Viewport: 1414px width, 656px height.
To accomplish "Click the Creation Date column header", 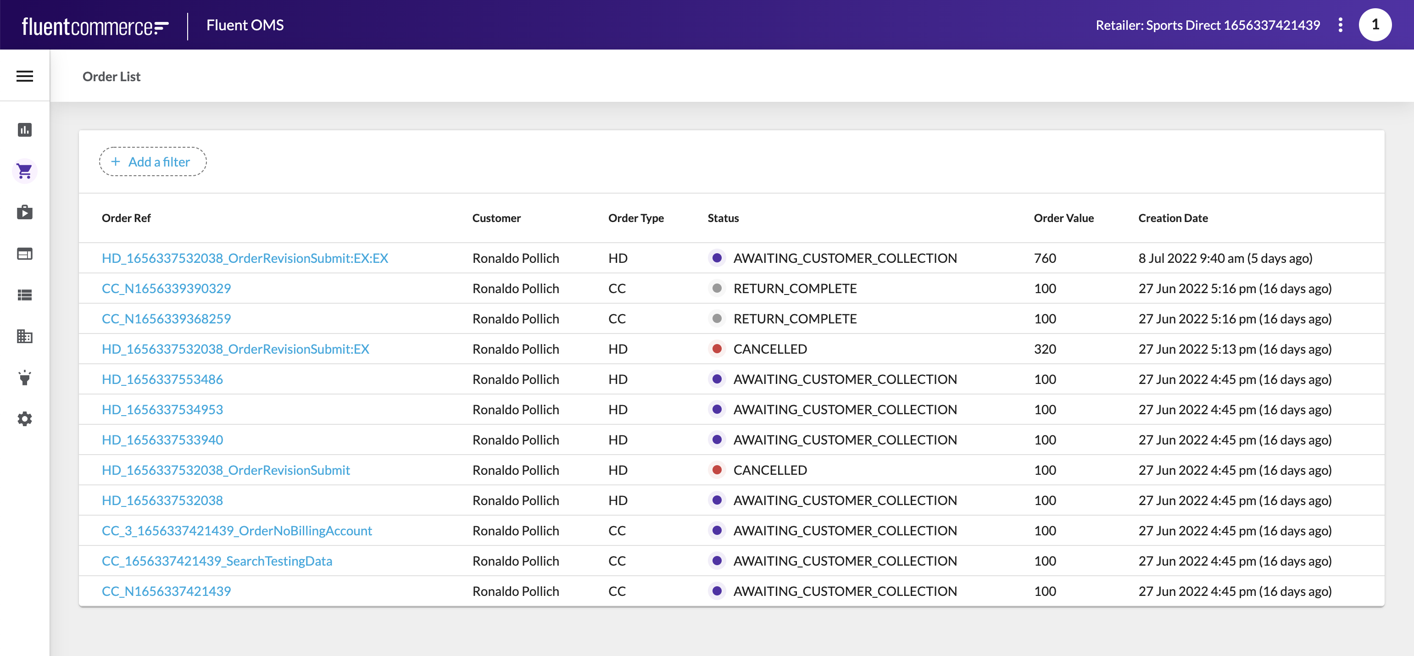I will [x=1173, y=218].
